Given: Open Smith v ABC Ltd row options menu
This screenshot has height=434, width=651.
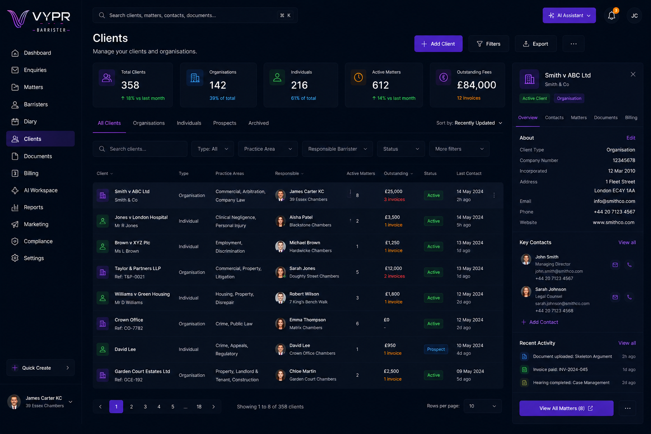Looking at the screenshot, I should (x=494, y=195).
